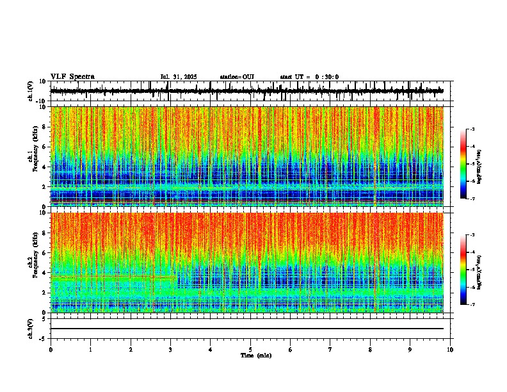The width and height of the screenshot is (507, 392).
Task: Click the "-7" tick on ch.1 colorbar
Action: pyautogui.click(x=472, y=199)
